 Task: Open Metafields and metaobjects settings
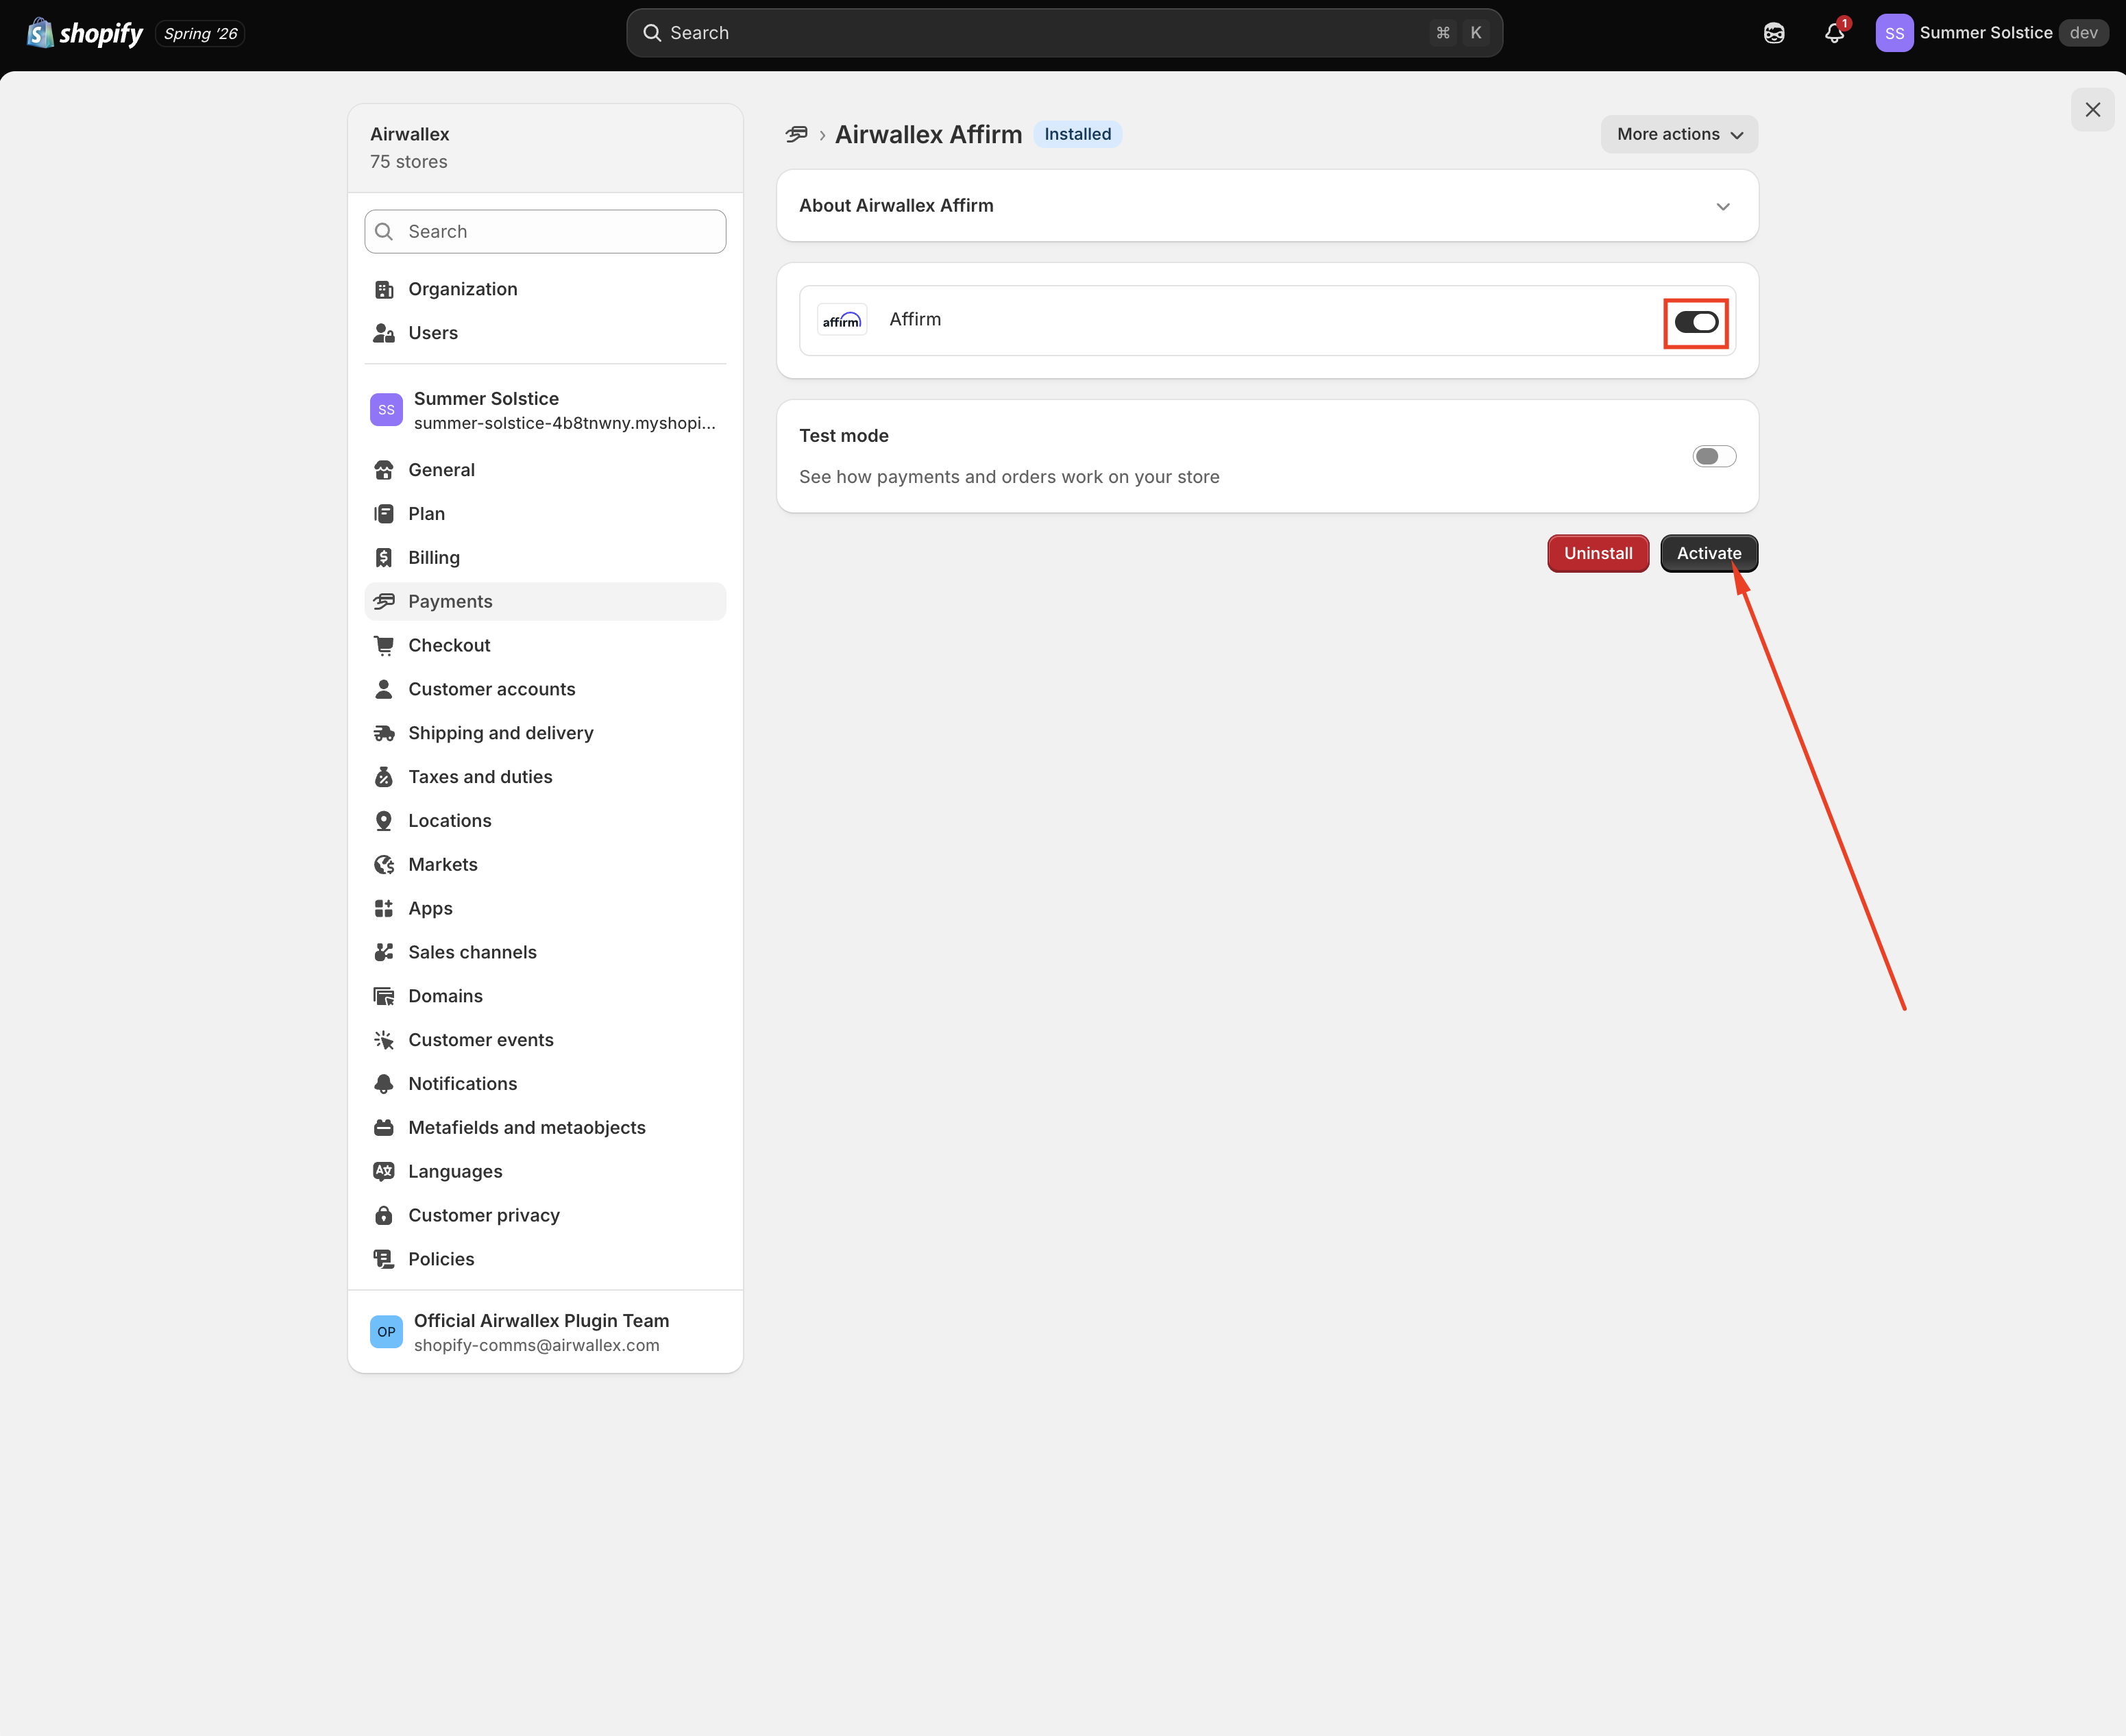point(546,1128)
